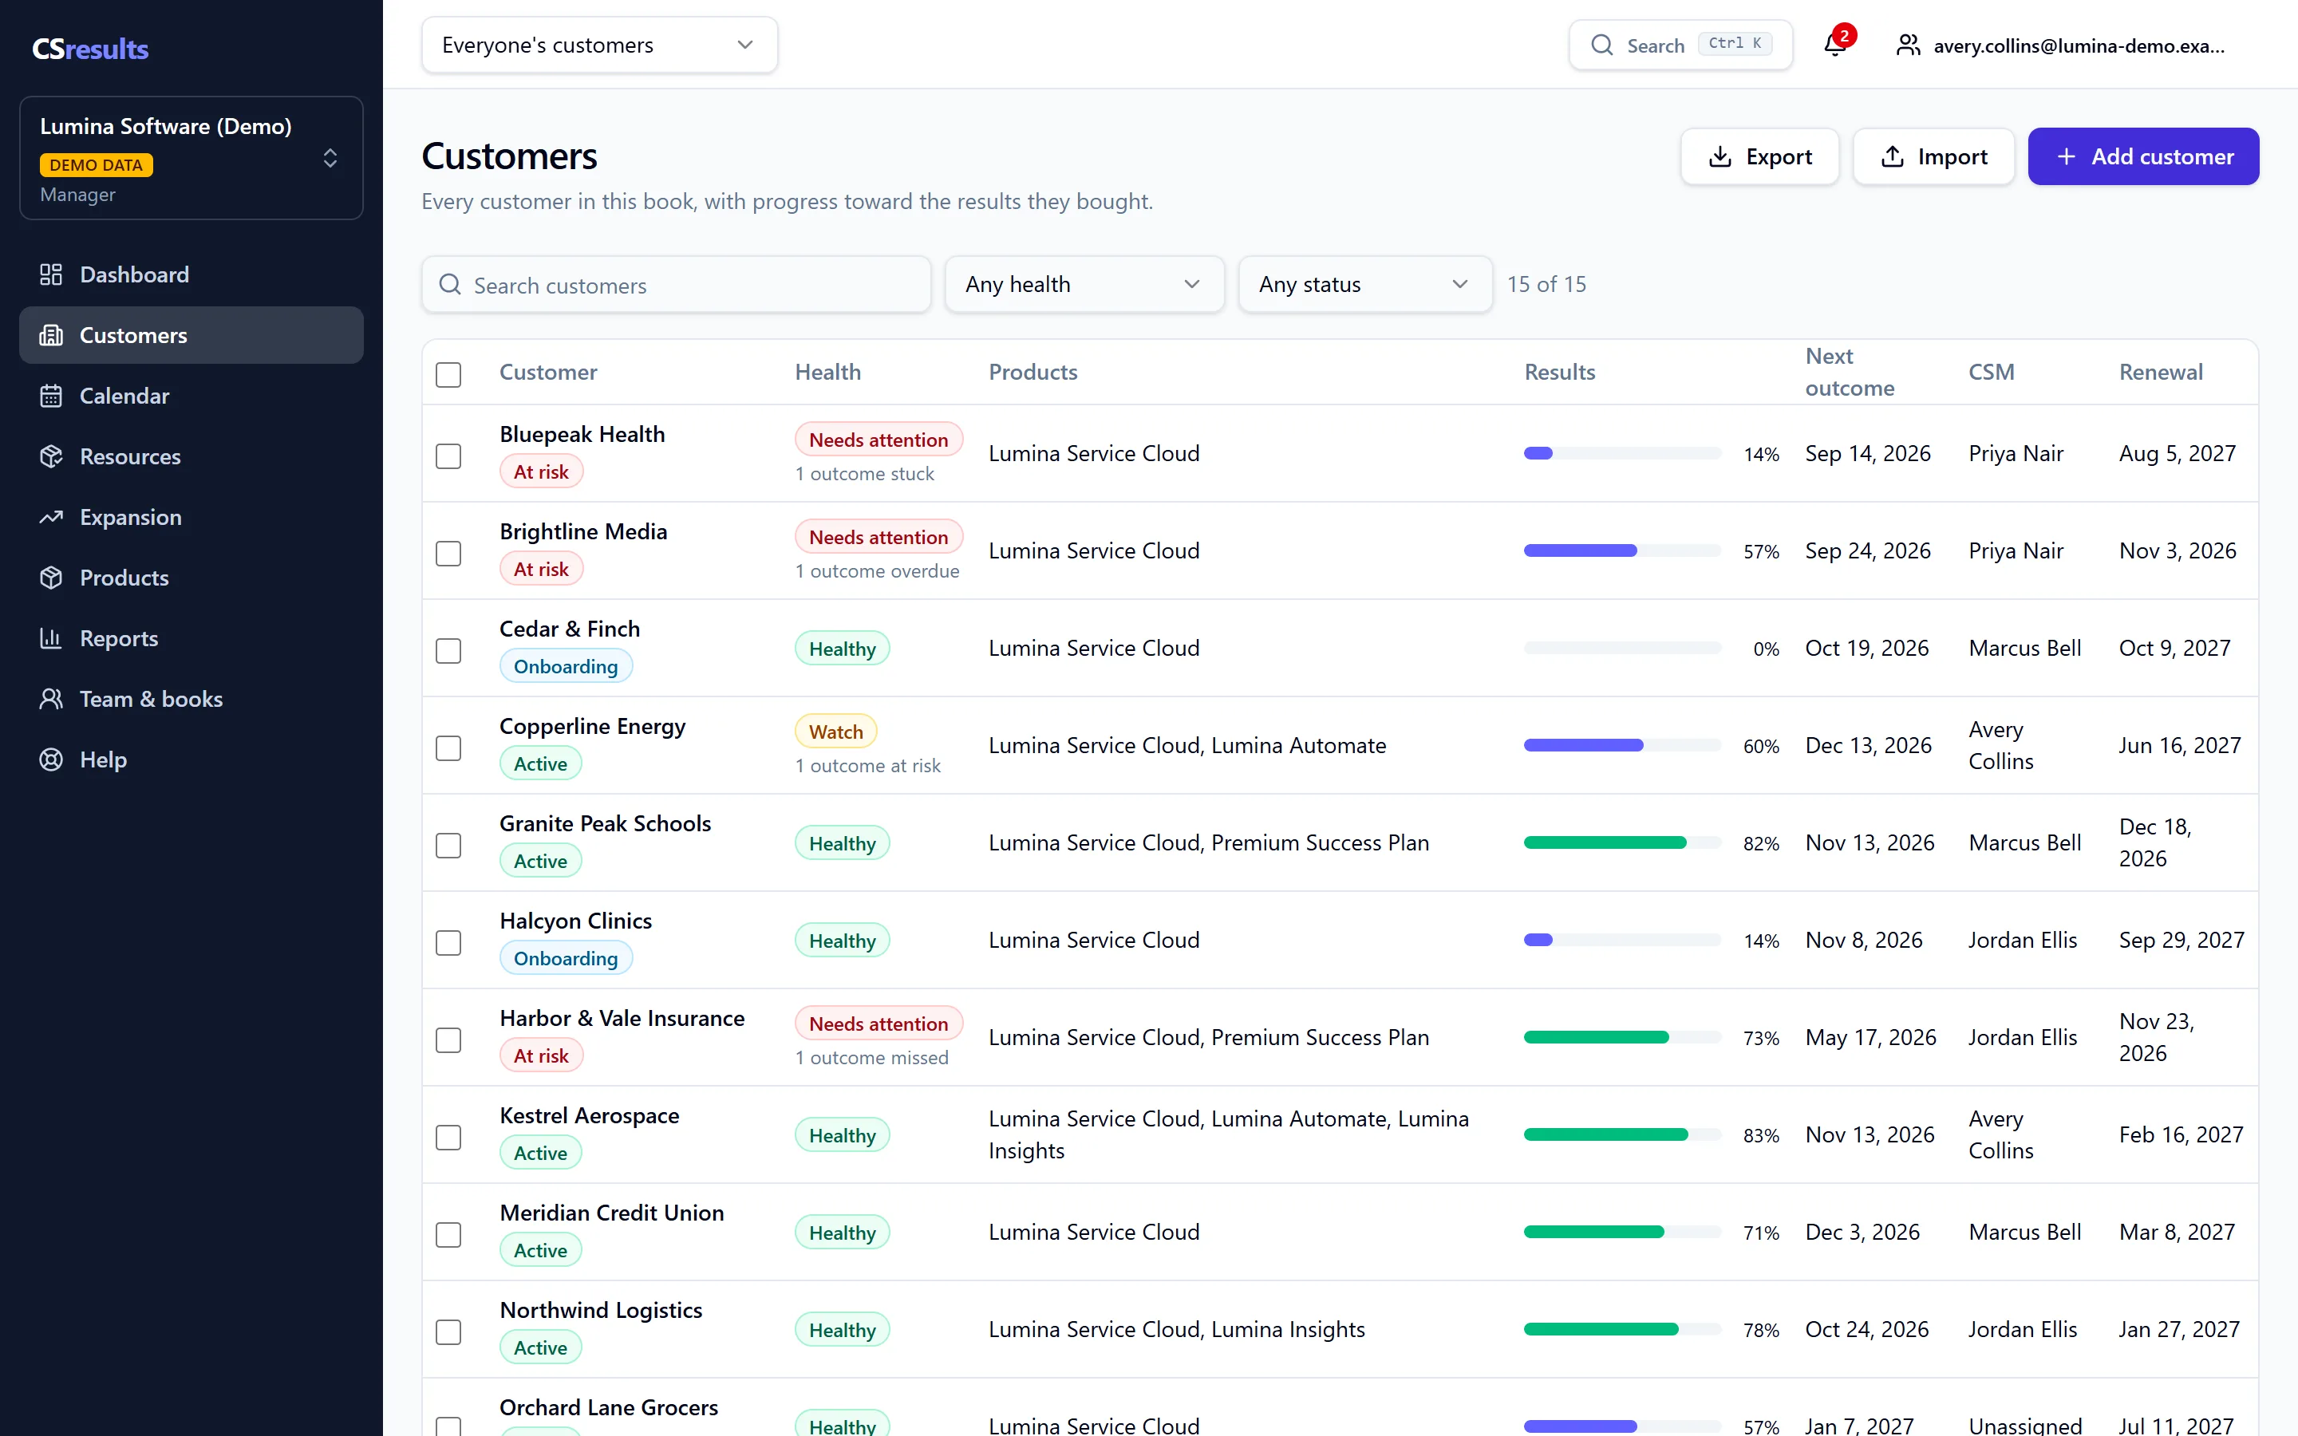This screenshot has width=2298, height=1436.
Task: Navigate to Team & books
Action: pyautogui.click(x=191, y=699)
